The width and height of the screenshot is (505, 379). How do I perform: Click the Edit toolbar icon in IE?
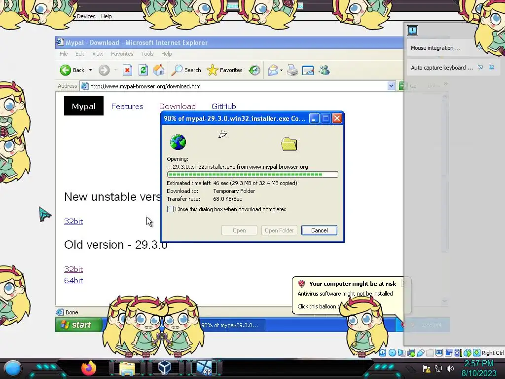coord(308,70)
